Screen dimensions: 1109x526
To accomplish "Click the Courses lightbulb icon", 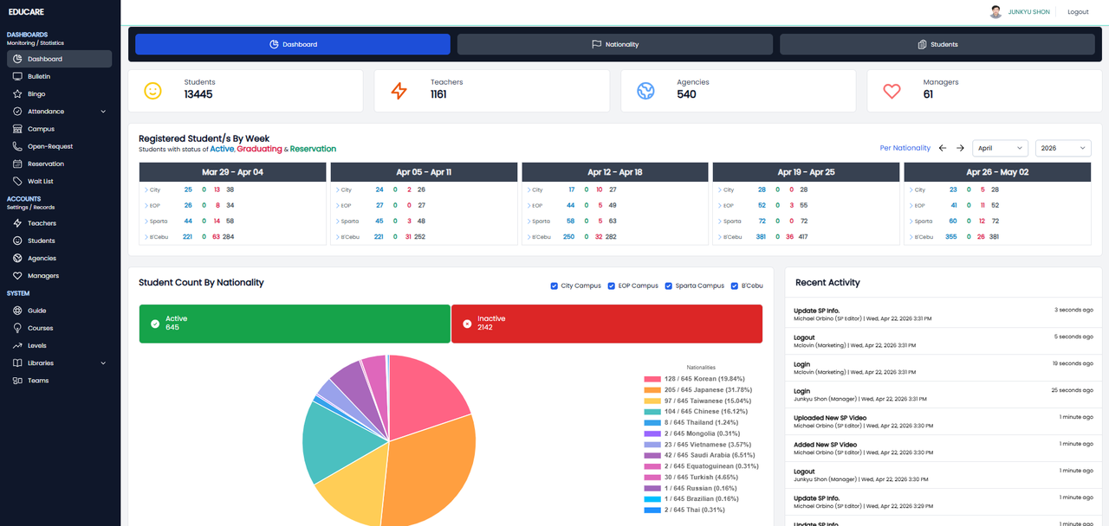I will [17, 329].
